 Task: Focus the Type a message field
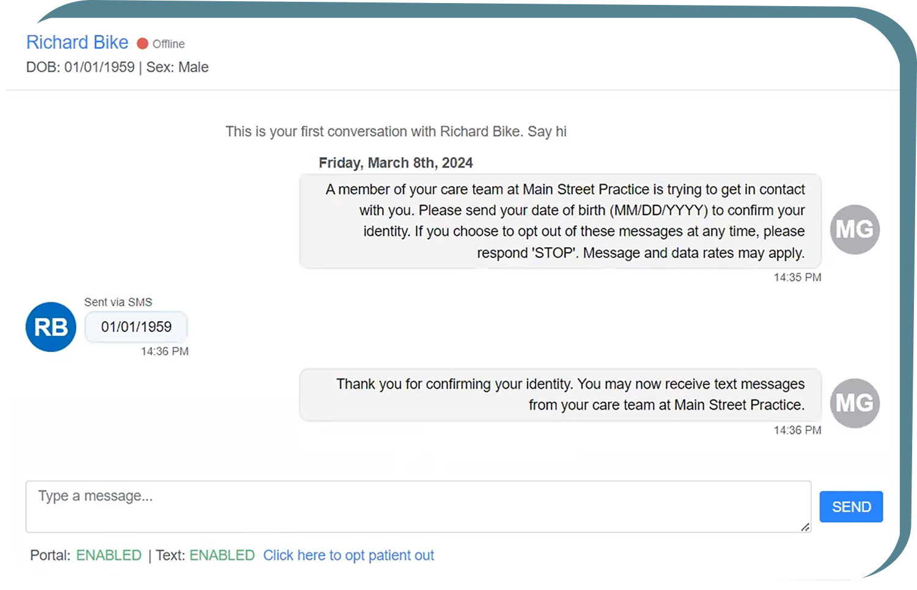418,506
